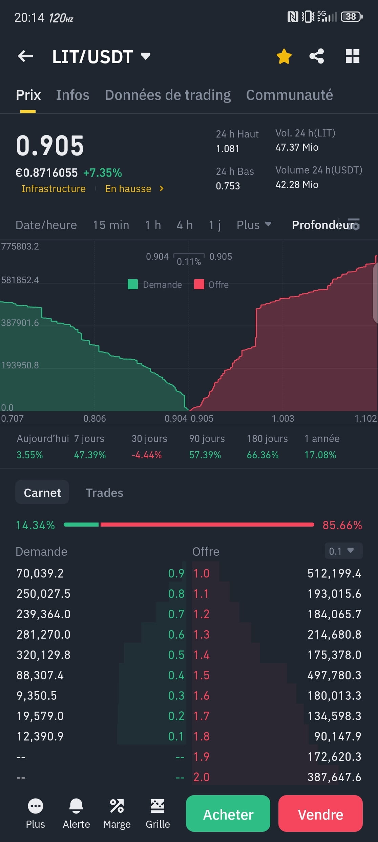Select the 15 min chart interval
Image resolution: width=378 pixels, height=842 pixels.
pos(111,225)
